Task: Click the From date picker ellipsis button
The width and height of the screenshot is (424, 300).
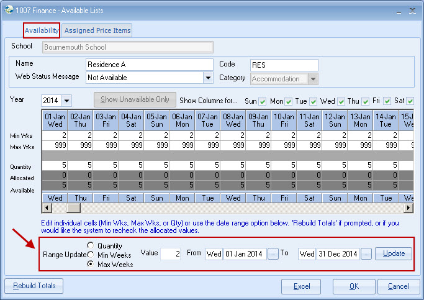Action: point(273,254)
